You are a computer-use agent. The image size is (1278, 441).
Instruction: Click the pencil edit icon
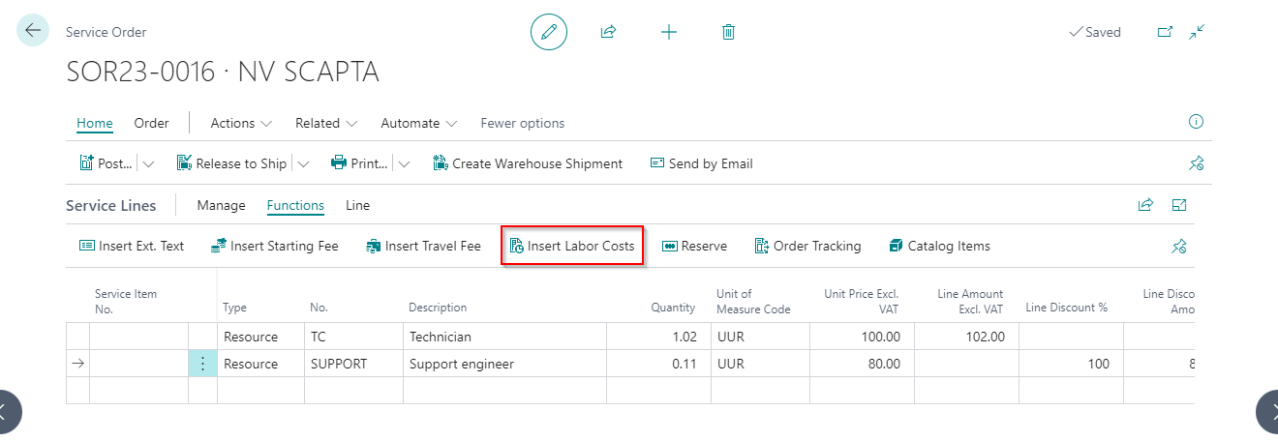click(x=549, y=32)
